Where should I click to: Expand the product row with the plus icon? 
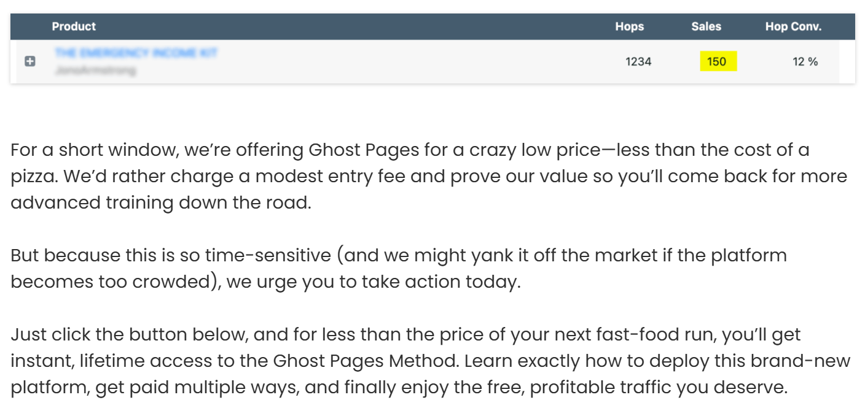click(29, 61)
